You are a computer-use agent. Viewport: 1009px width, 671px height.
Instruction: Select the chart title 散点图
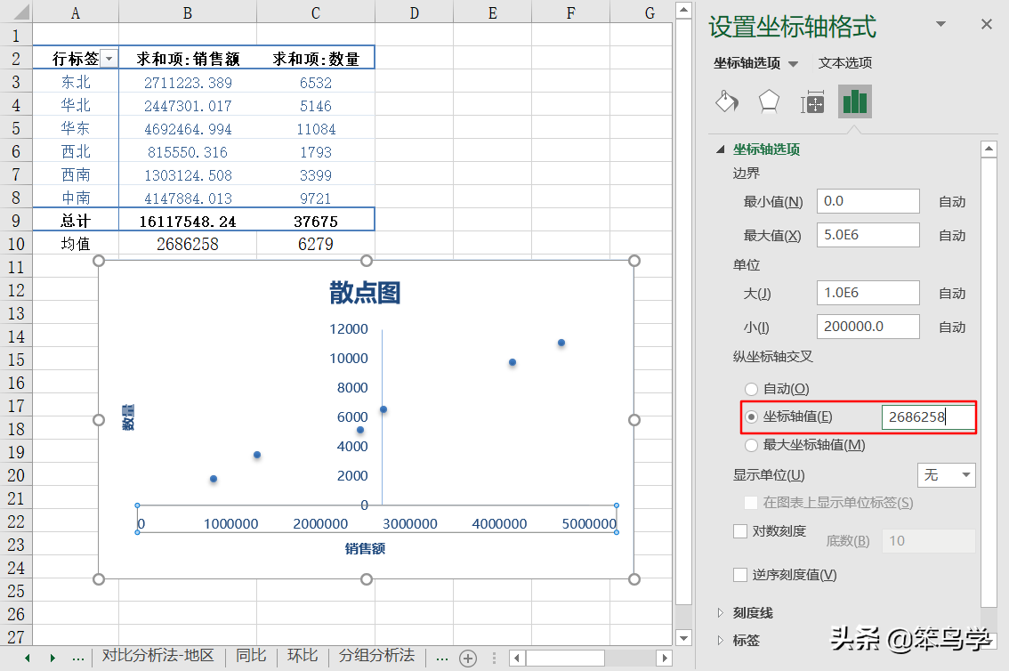[365, 292]
